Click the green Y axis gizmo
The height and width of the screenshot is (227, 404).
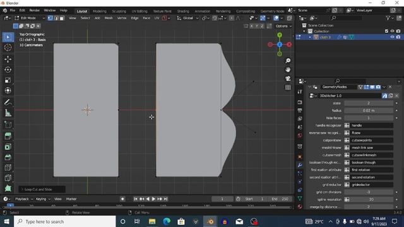coord(280,35)
